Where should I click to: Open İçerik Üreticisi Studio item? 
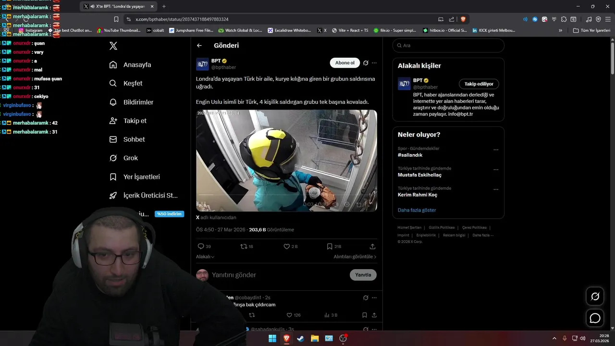pyautogui.click(x=144, y=196)
